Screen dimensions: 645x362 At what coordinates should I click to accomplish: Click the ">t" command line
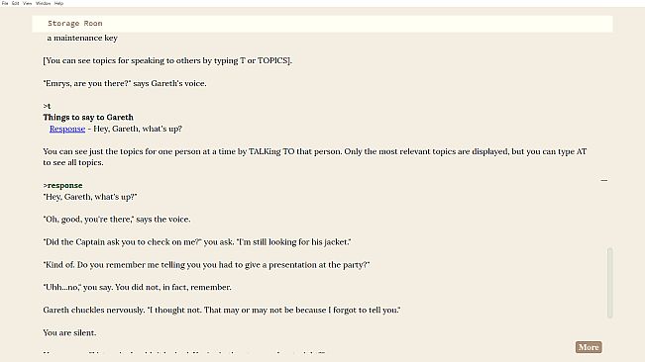[47, 106]
